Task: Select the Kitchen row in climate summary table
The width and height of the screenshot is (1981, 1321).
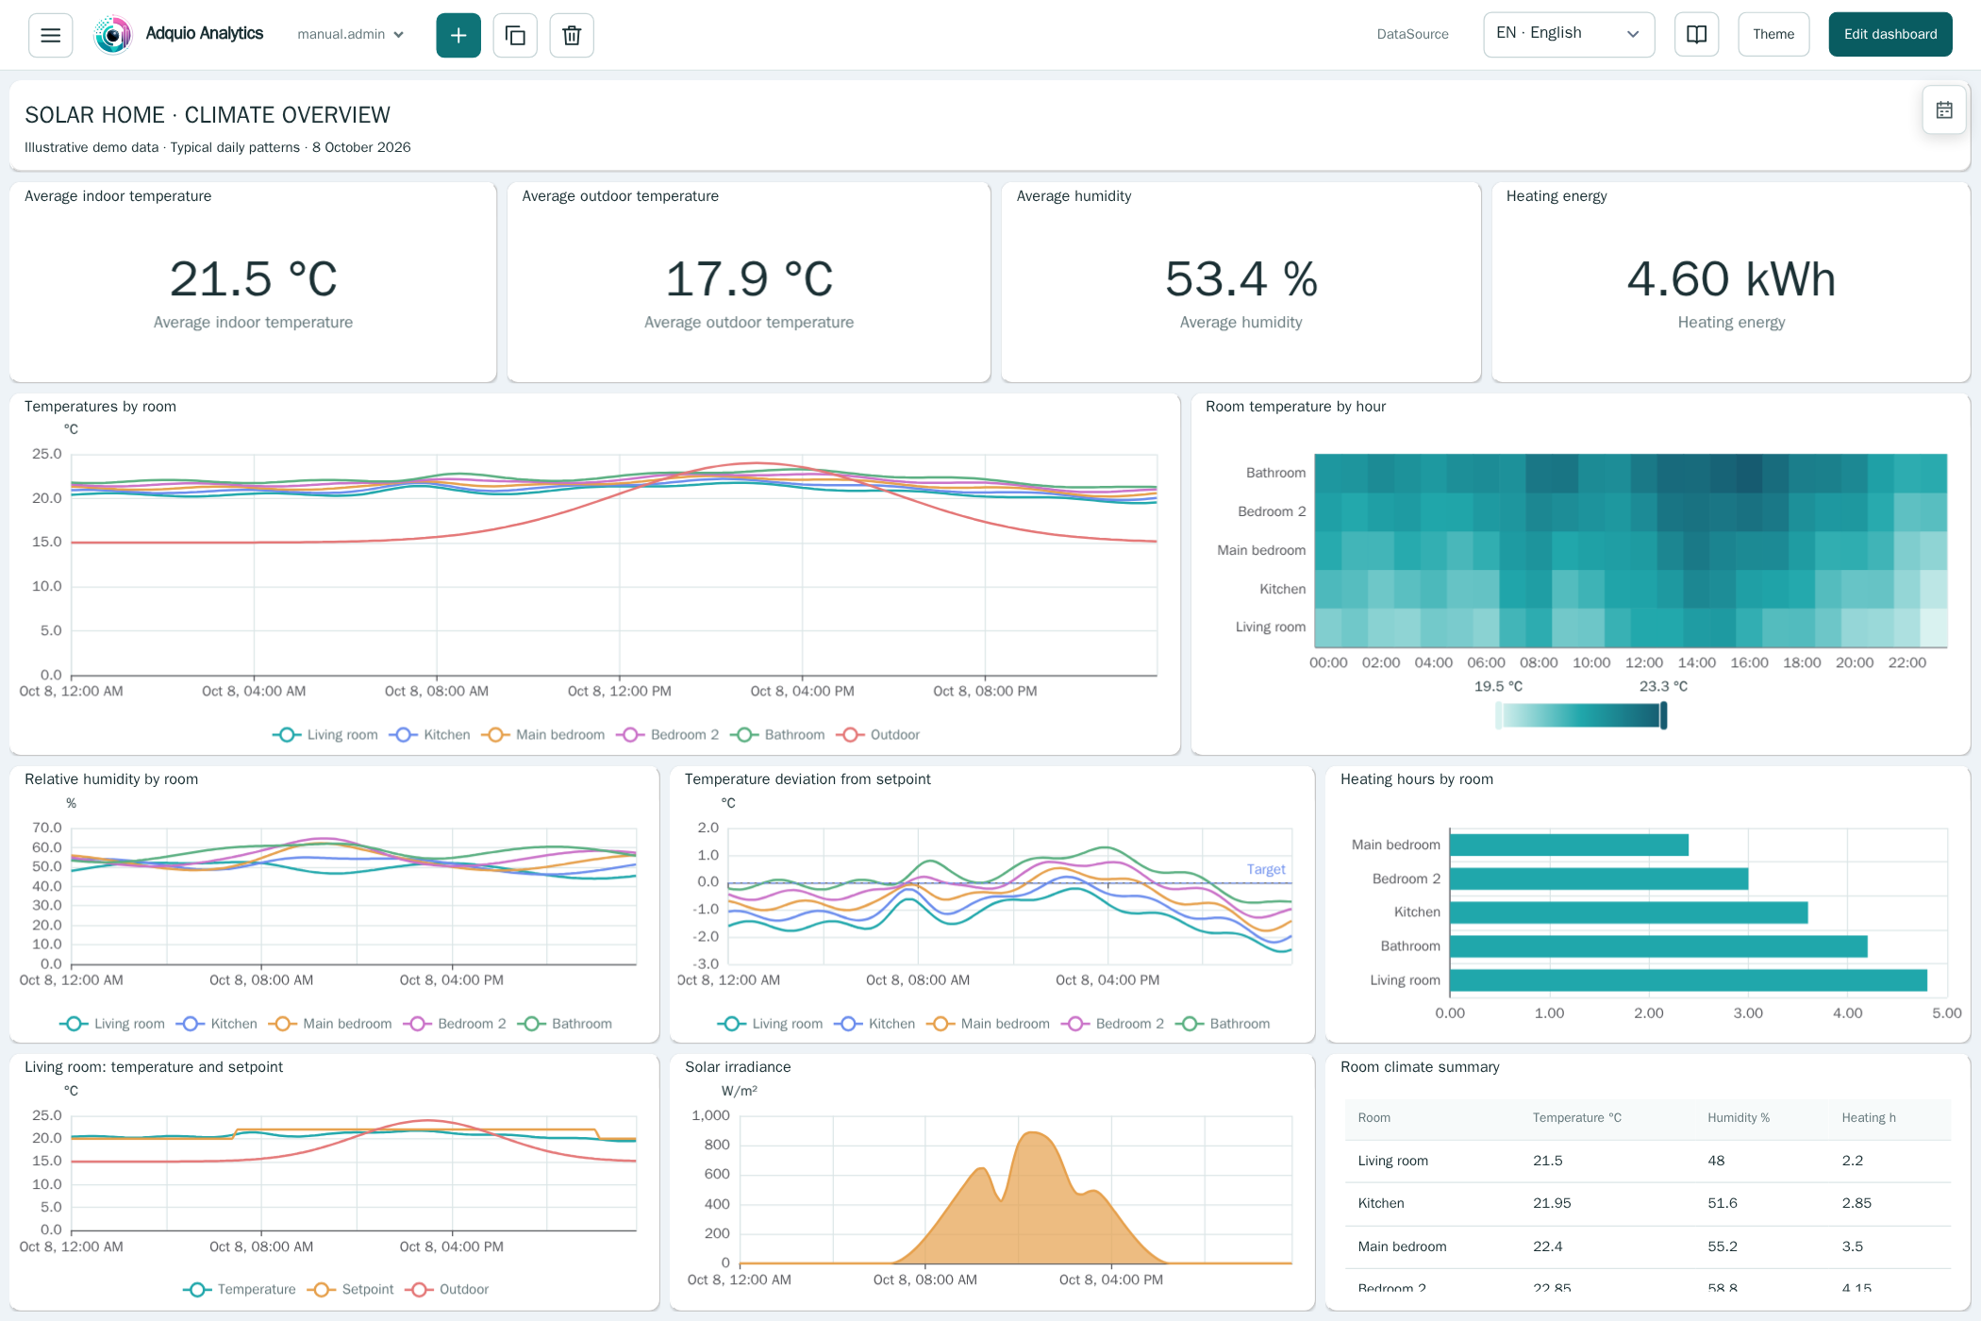Action: [1647, 1204]
